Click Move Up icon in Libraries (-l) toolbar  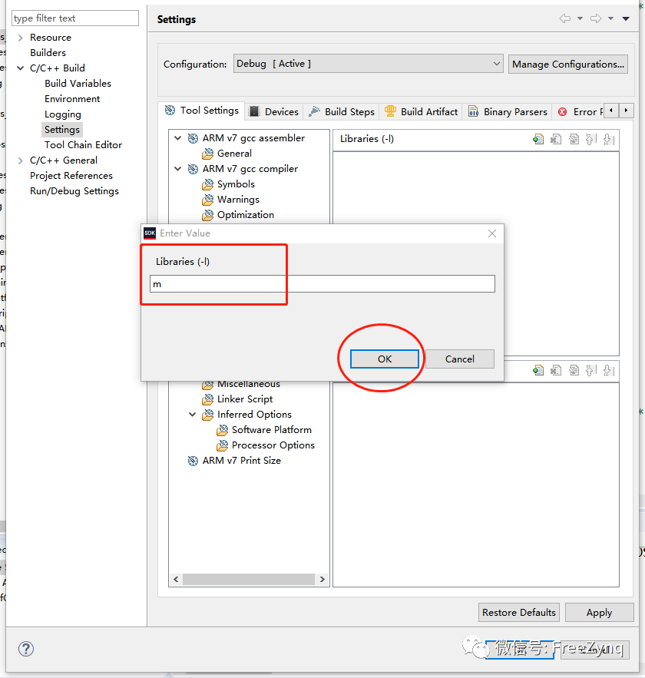click(590, 139)
